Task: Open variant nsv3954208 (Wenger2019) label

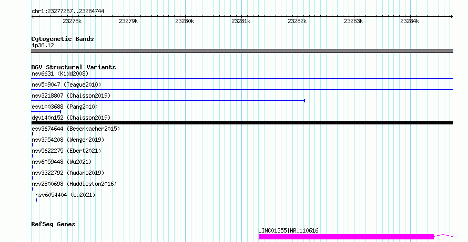Action: pos(68,140)
